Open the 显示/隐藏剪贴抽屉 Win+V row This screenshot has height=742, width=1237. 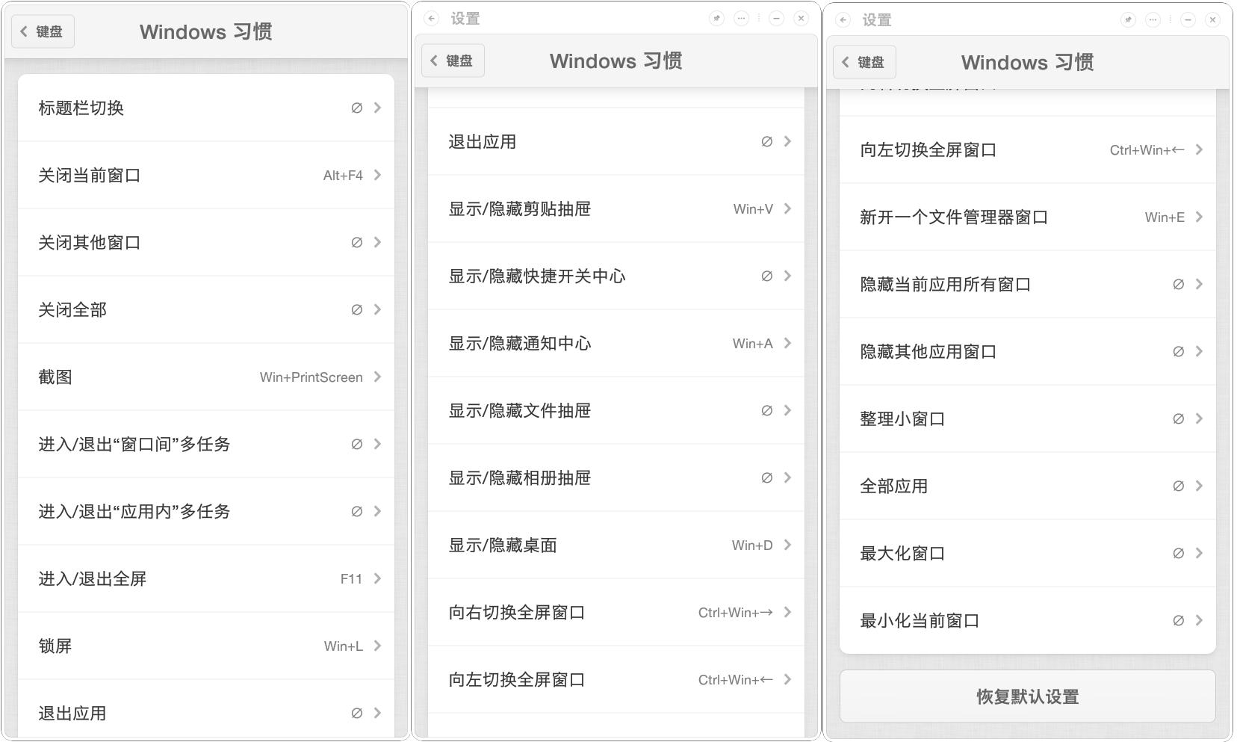[616, 208]
